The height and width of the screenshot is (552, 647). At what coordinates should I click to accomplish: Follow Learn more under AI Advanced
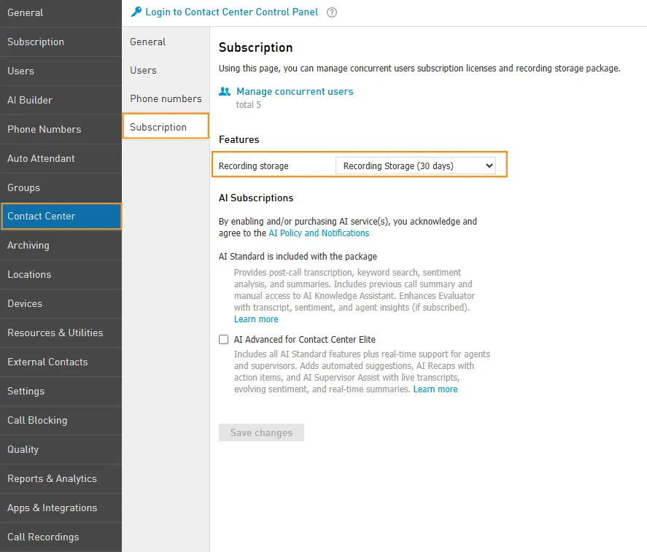click(435, 389)
